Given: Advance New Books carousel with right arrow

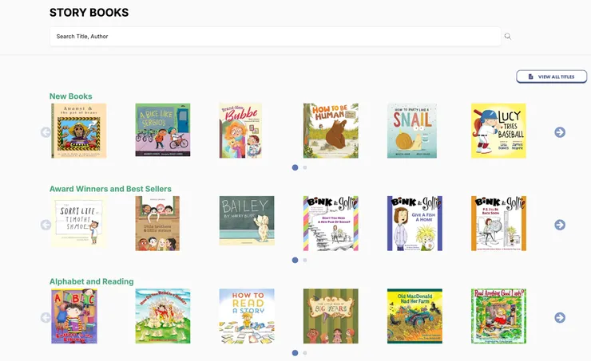Looking at the screenshot, I should [560, 132].
